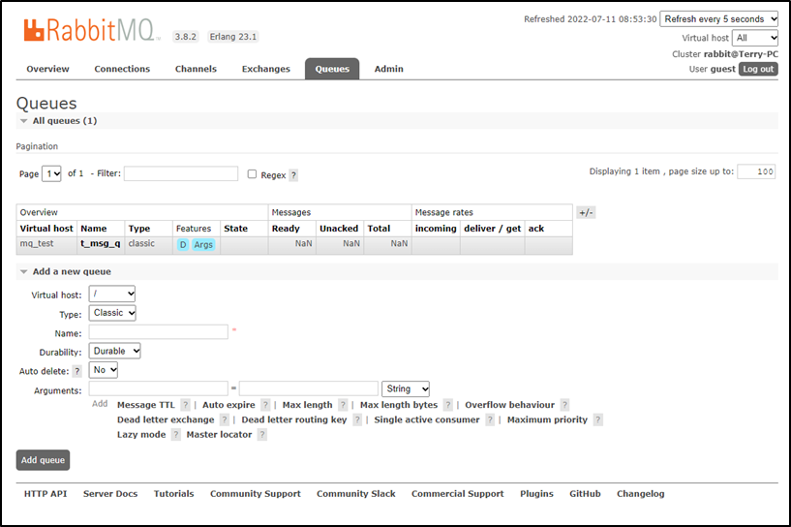Open Dead letter routing key help mark

coord(357,419)
